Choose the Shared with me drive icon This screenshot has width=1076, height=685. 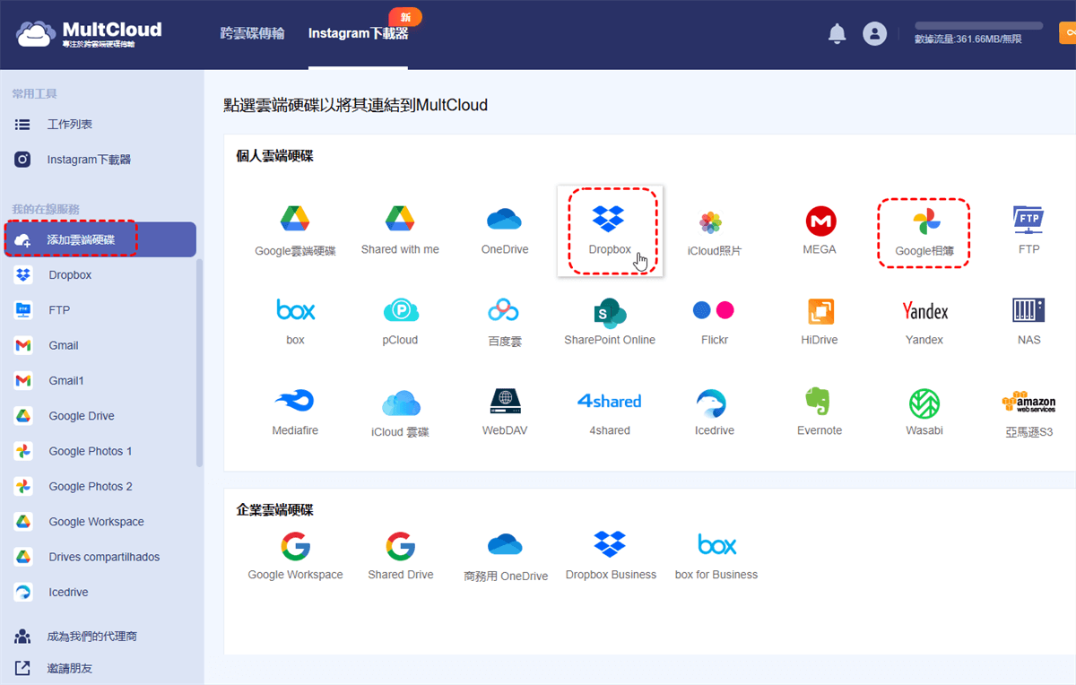pyautogui.click(x=400, y=218)
